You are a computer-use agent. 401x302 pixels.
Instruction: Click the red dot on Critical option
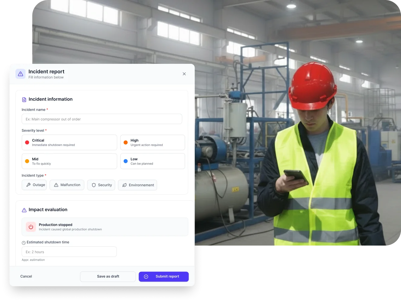[27, 143]
